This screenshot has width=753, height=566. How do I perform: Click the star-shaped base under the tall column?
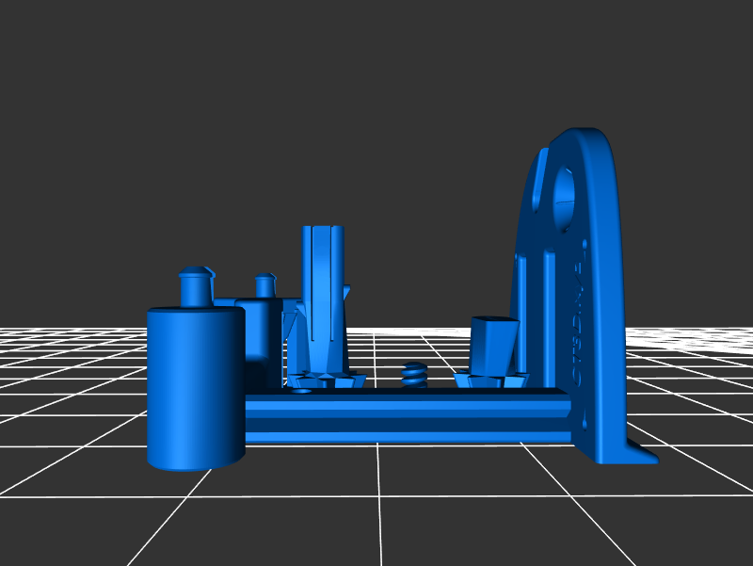(327, 380)
